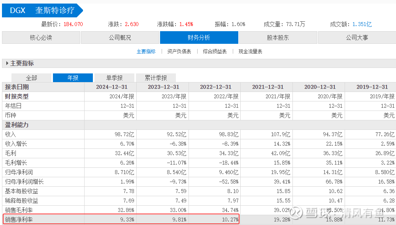Click the 2022-12-31 column header
Screen dimensions: 396x225
(x=216, y=87)
